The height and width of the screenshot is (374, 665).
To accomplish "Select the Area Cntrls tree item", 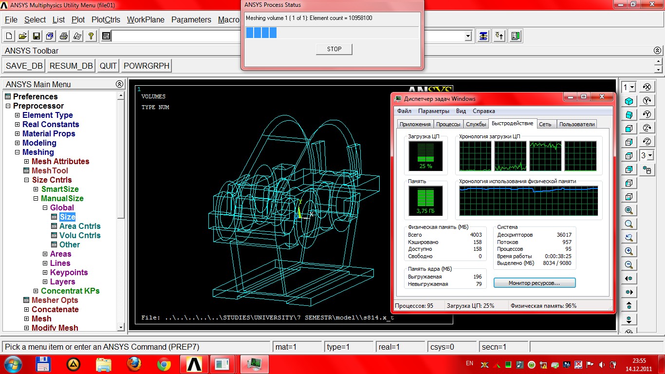I will click(80, 226).
